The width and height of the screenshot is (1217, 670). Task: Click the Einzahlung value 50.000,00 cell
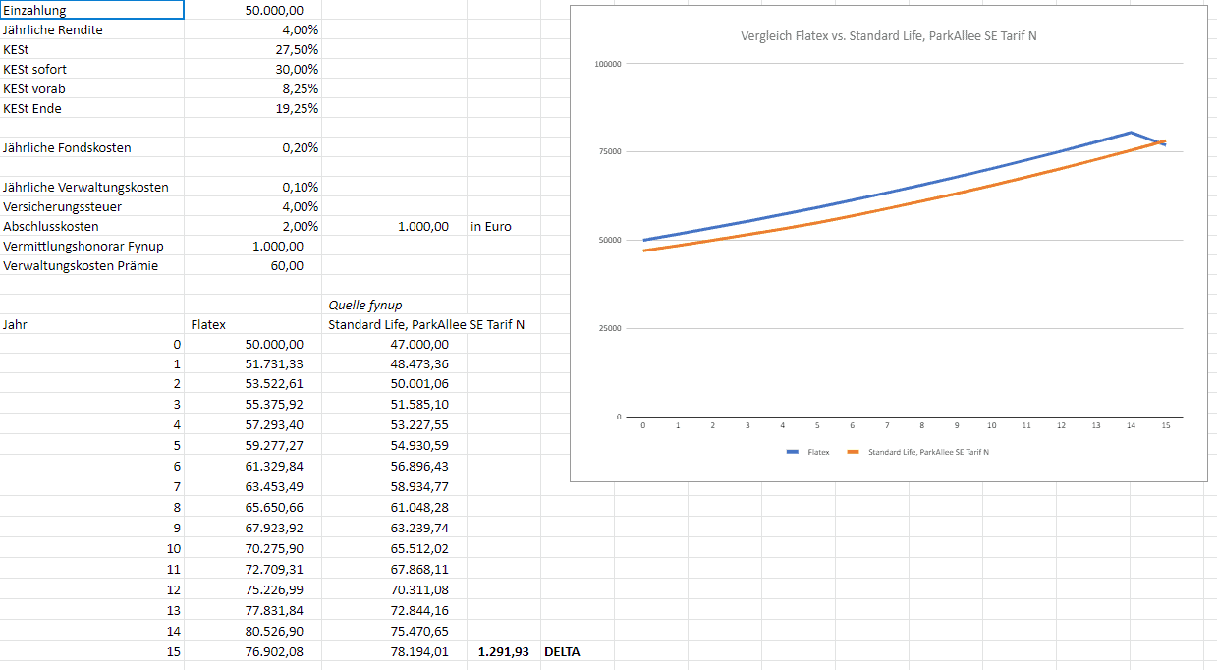click(252, 10)
